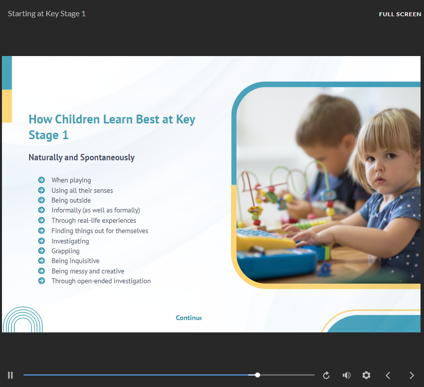Advance to the next slide arrow
Viewport: 424px width, 387px height.
coord(412,375)
